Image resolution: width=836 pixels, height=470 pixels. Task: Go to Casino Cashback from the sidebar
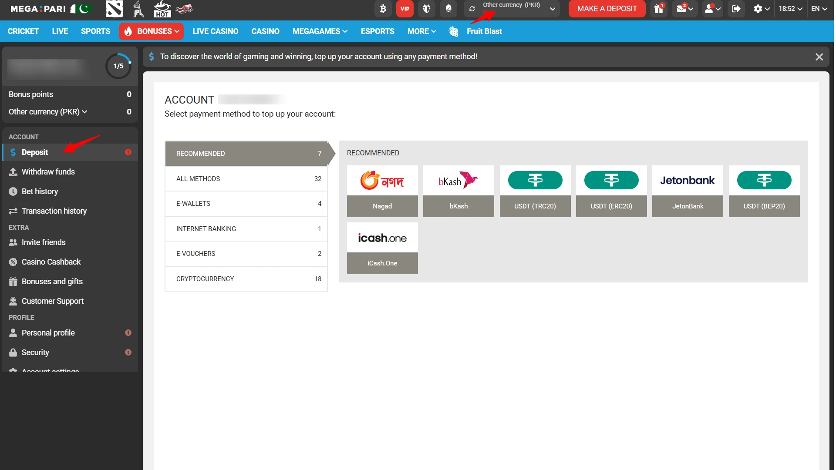[51, 262]
